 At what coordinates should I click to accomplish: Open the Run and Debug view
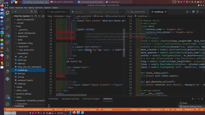[x=7, y=35]
